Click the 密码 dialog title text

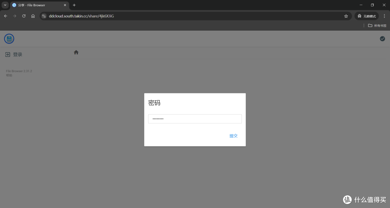pyautogui.click(x=154, y=103)
